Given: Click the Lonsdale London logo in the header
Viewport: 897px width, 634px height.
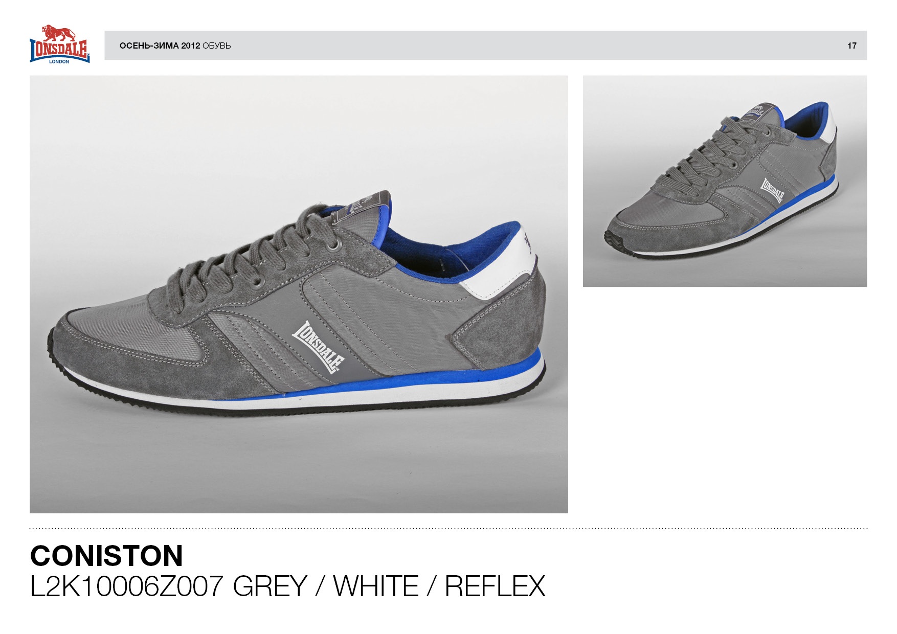Looking at the screenshot, I should click(60, 44).
